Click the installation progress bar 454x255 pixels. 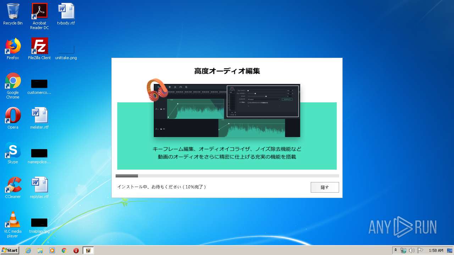point(227,176)
